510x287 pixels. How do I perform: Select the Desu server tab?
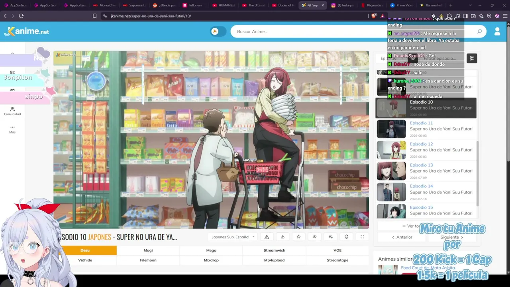(85, 250)
